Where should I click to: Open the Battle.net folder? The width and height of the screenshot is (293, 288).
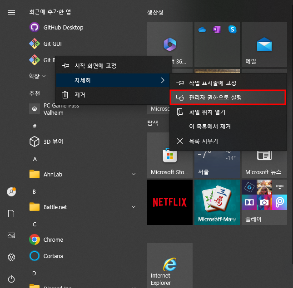[82, 207]
